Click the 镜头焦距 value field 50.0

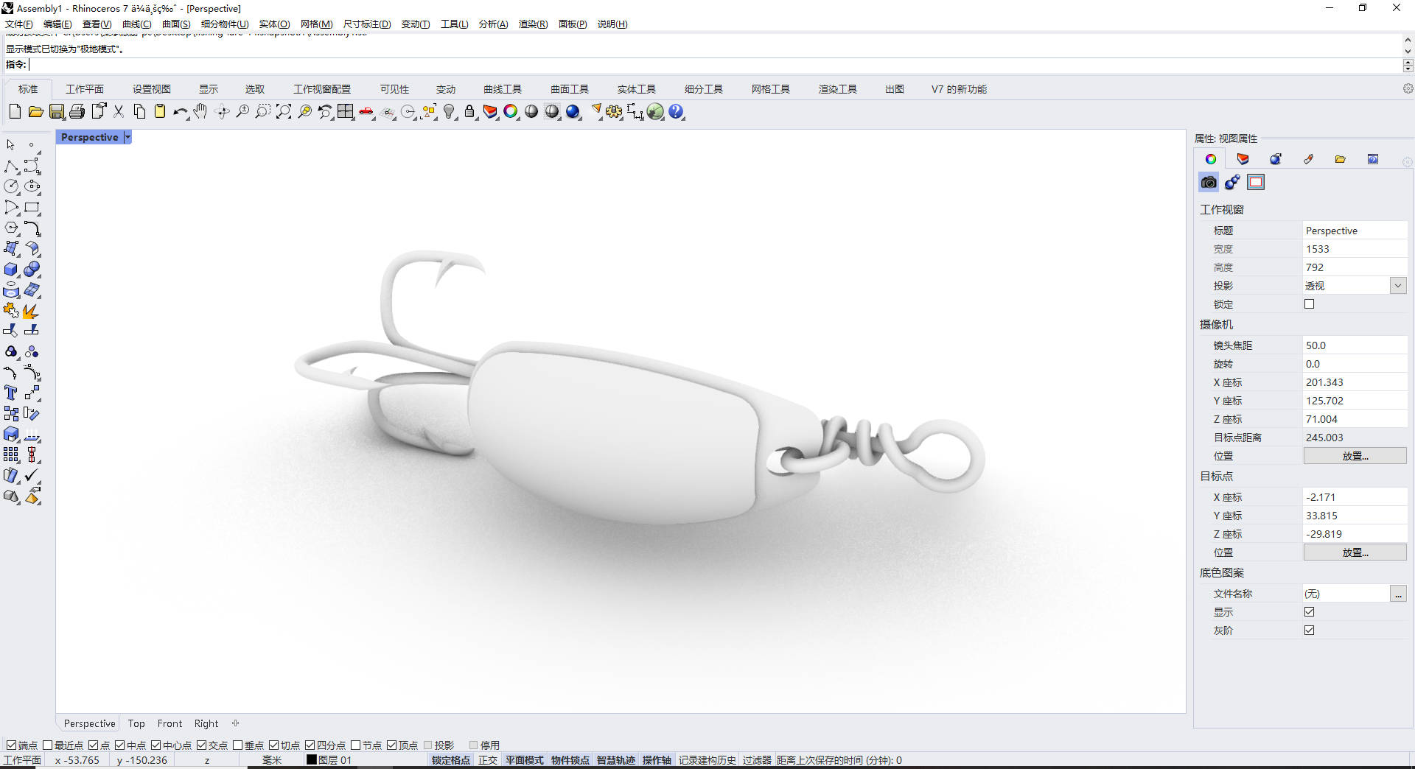pos(1355,345)
